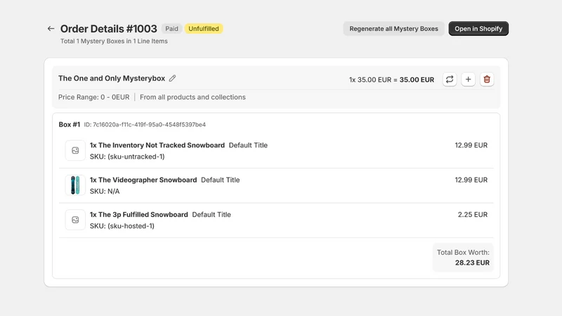Add a box with the plus icon
The height and width of the screenshot is (316, 562).
tap(468, 79)
